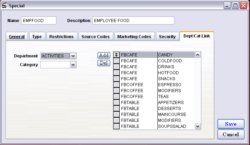This screenshot has height=145, width=250.
Task: Open the Marketing Codes tab
Action: [x=134, y=37]
